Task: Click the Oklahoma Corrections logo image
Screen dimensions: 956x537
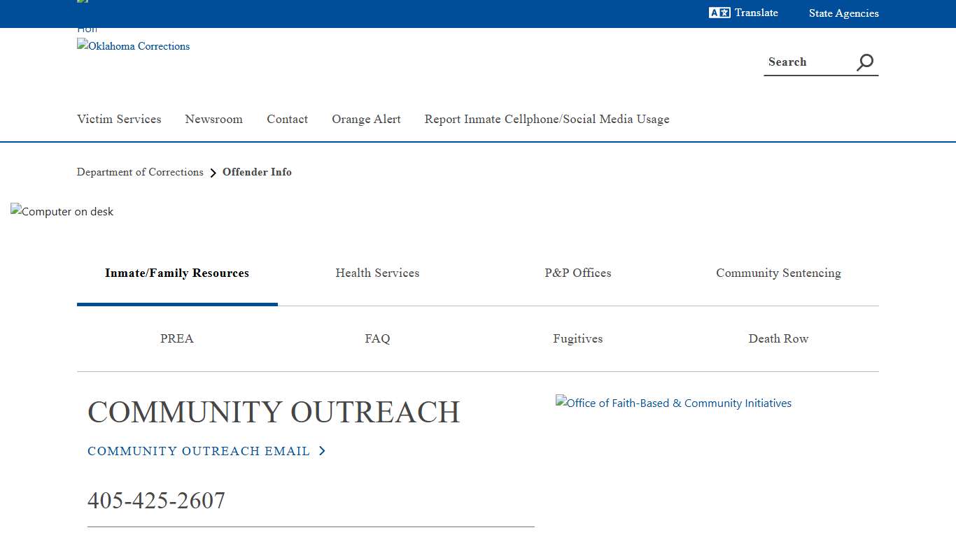Action: [133, 46]
